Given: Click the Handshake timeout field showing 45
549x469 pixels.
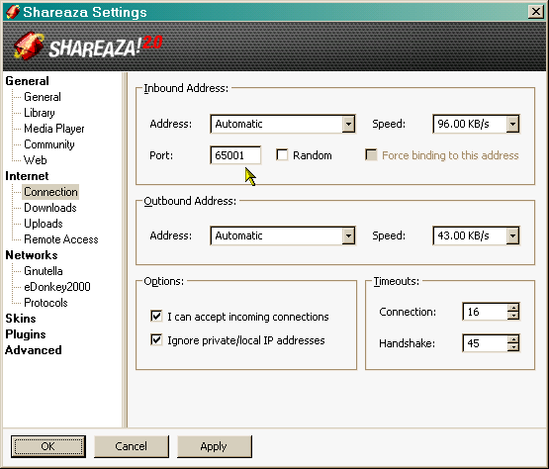Looking at the screenshot, I should tap(485, 343).
